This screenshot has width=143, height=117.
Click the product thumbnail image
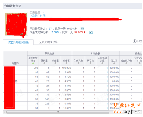pyautogui.click(x=16, y=24)
